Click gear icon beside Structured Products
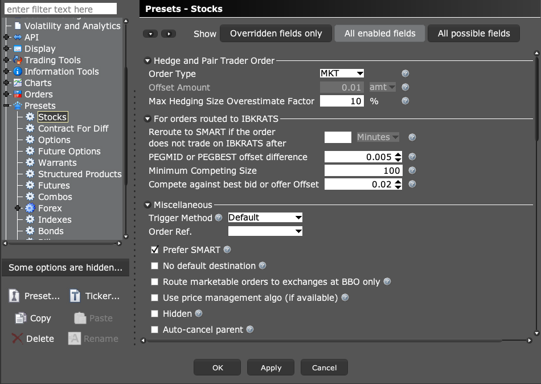Image resolution: width=541 pixels, height=384 pixels. click(x=30, y=174)
